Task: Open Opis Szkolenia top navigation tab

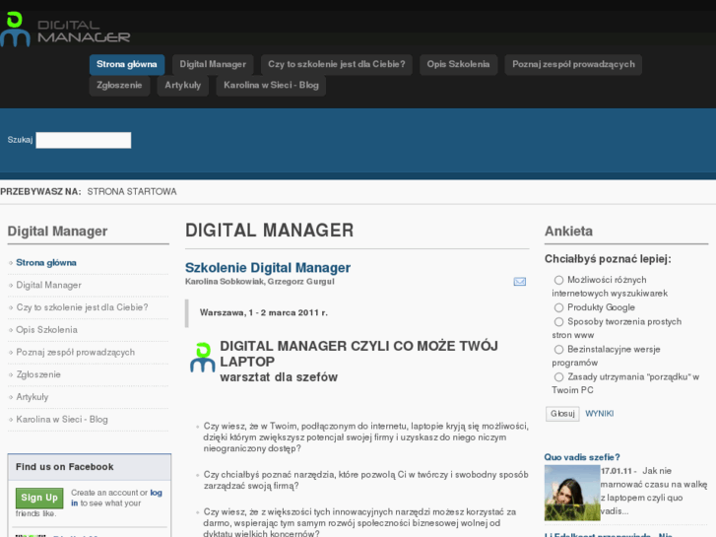Action: click(459, 64)
